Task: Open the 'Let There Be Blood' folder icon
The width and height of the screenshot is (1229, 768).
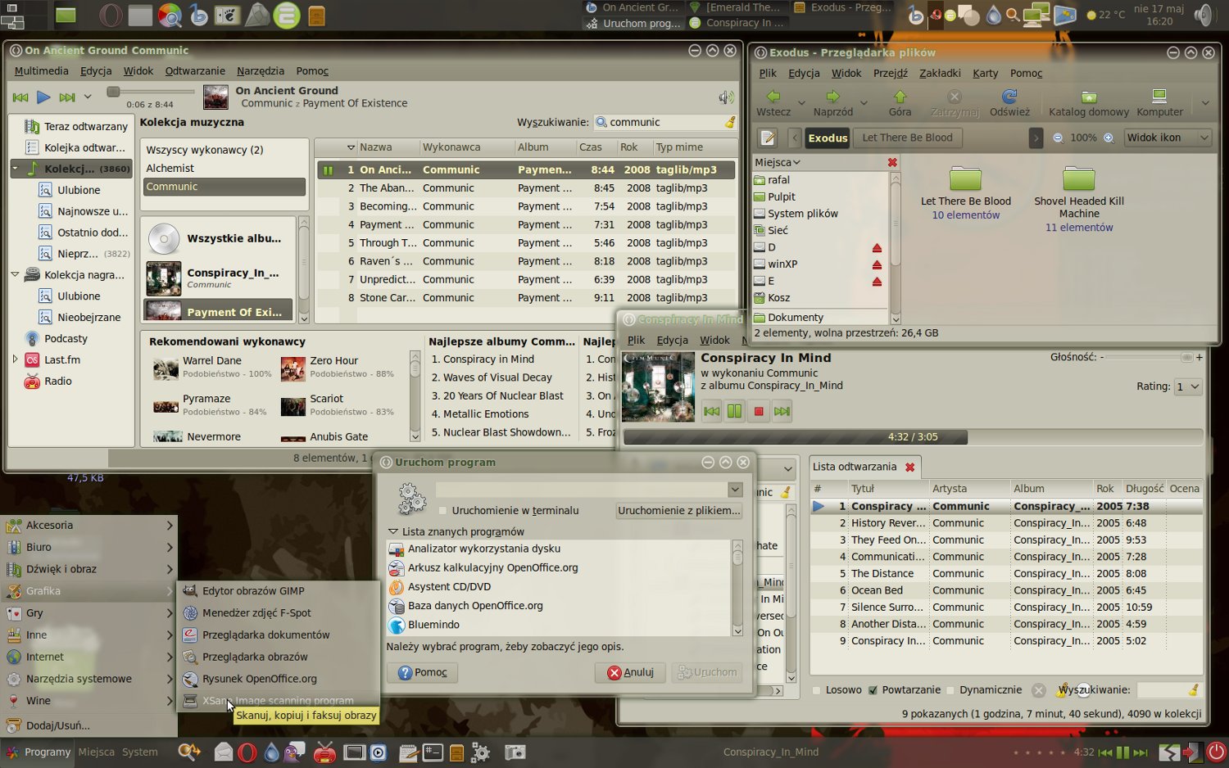Action: click(x=965, y=178)
